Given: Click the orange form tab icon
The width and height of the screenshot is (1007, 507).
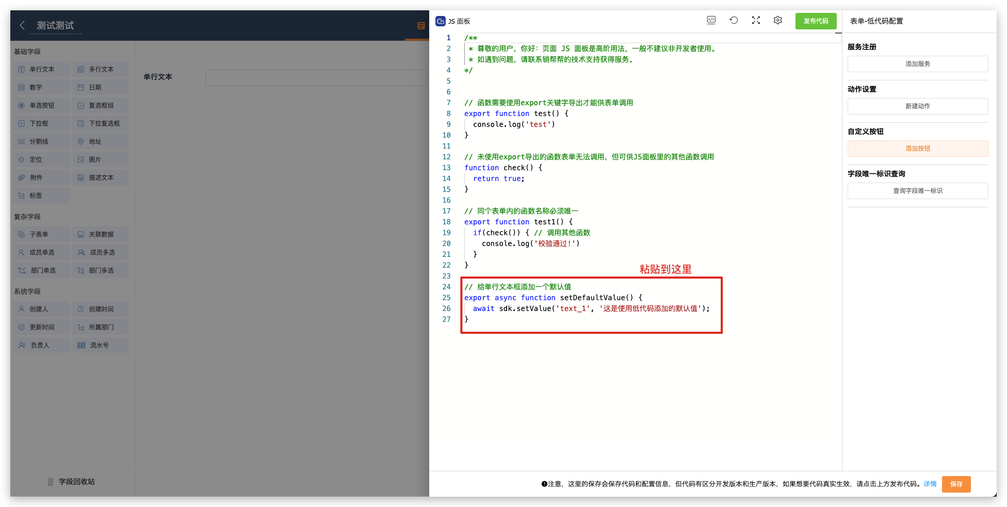Looking at the screenshot, I should click(x=421, y=26).
